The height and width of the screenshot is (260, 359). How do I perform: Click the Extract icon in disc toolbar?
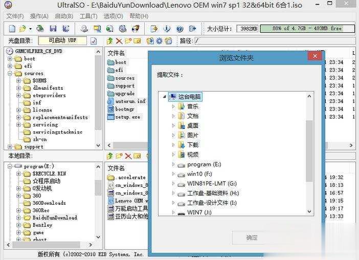(x=150, y=41)
